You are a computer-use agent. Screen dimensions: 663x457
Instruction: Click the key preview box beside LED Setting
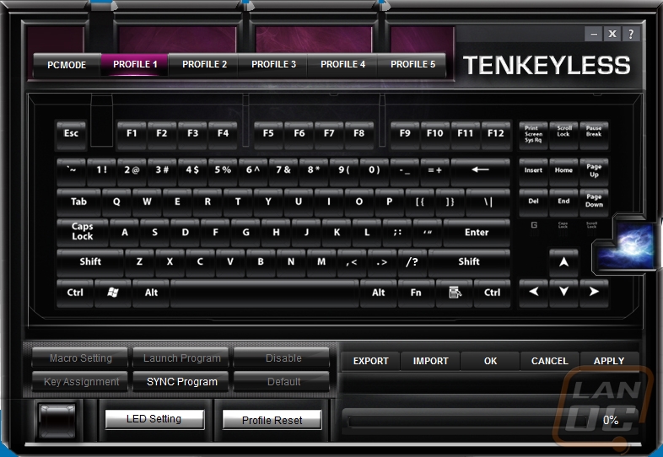point(57,420)
